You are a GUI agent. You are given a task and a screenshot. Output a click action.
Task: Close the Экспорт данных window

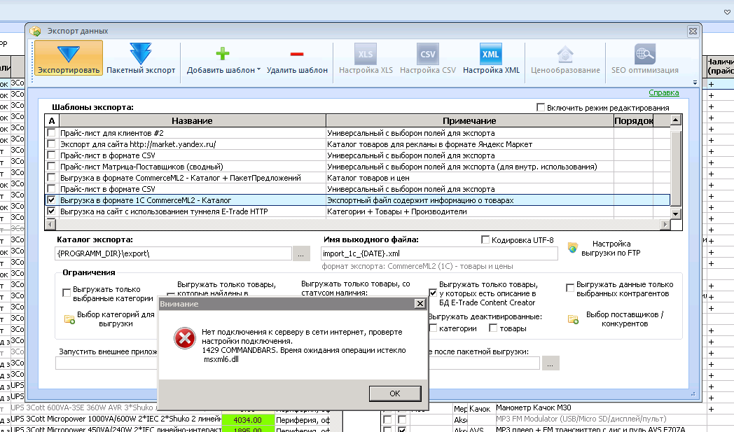693,31
